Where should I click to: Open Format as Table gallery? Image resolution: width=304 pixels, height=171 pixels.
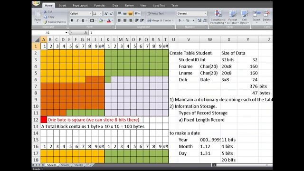coord(233,17)
